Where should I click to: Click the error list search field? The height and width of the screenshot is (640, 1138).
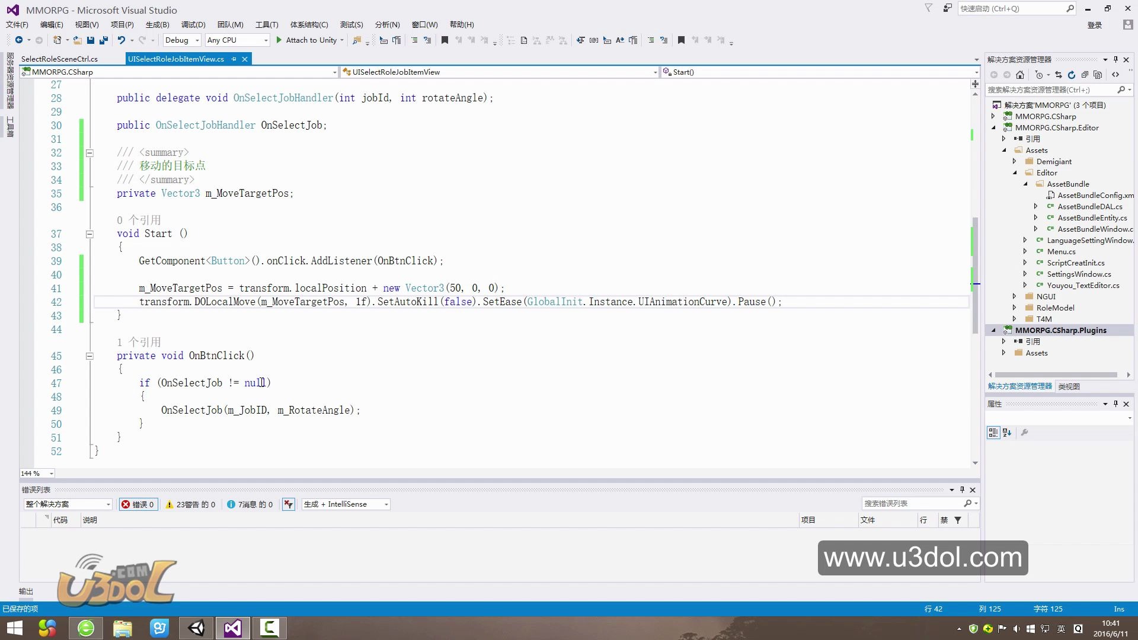[x=913, y=504]
